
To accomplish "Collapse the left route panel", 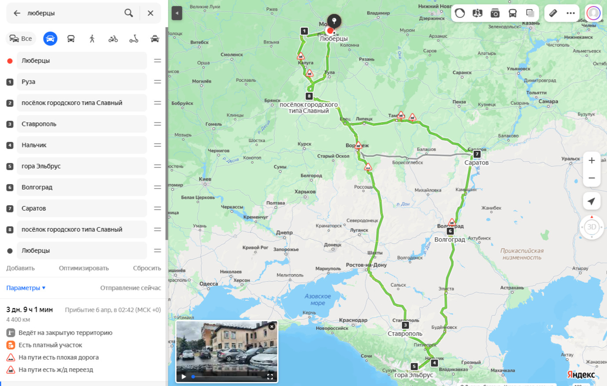I will coord(177,13).
